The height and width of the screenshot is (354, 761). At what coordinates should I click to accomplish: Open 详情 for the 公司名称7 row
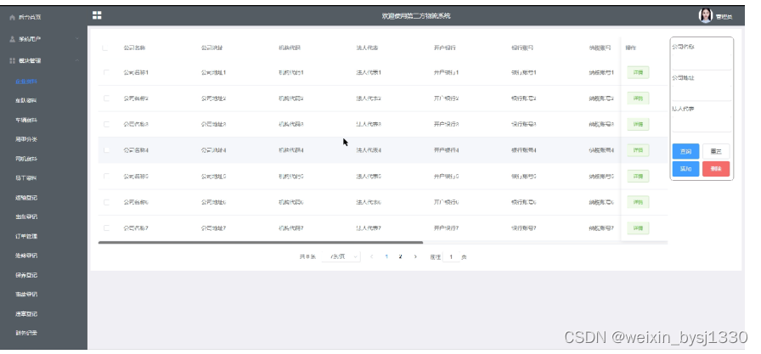point(638,228)
